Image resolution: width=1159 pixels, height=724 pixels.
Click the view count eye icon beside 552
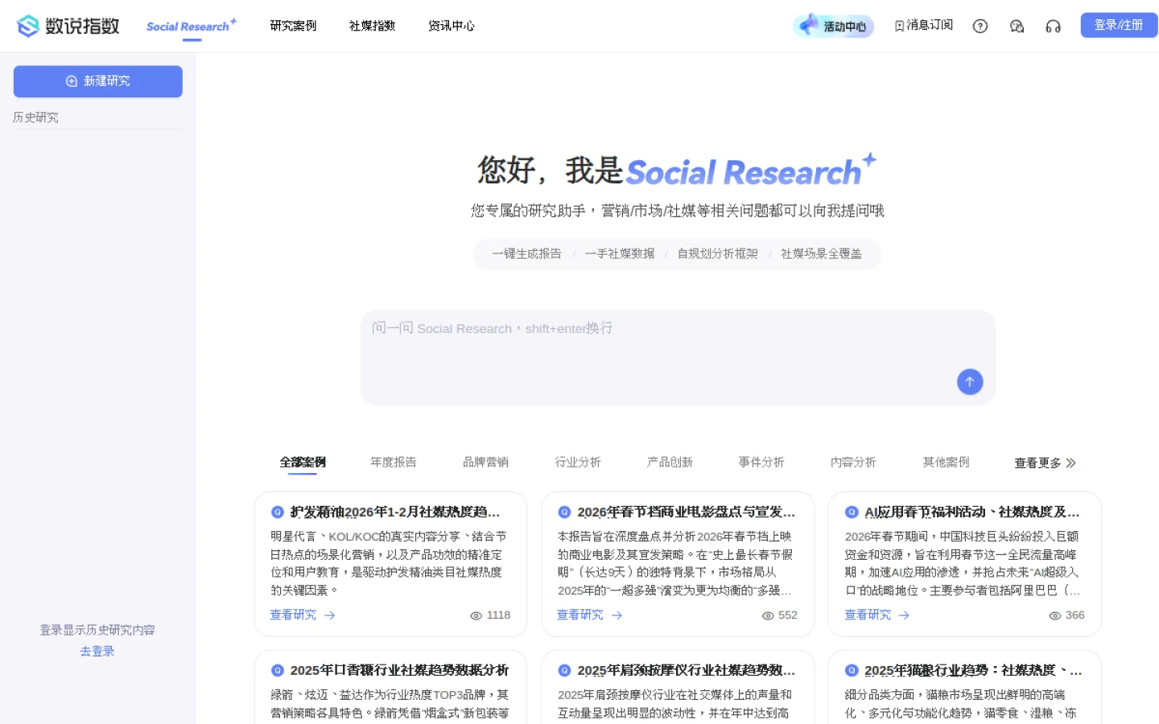(769, 615)
